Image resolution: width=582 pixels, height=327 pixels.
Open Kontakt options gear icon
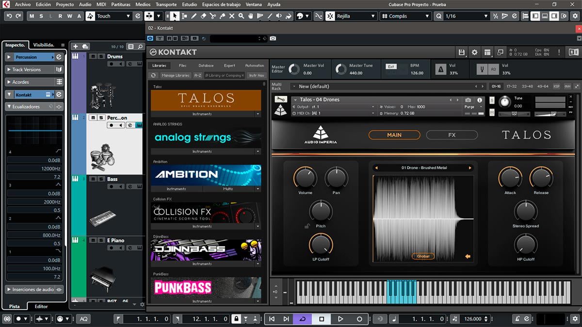click(x=474, y=52)
